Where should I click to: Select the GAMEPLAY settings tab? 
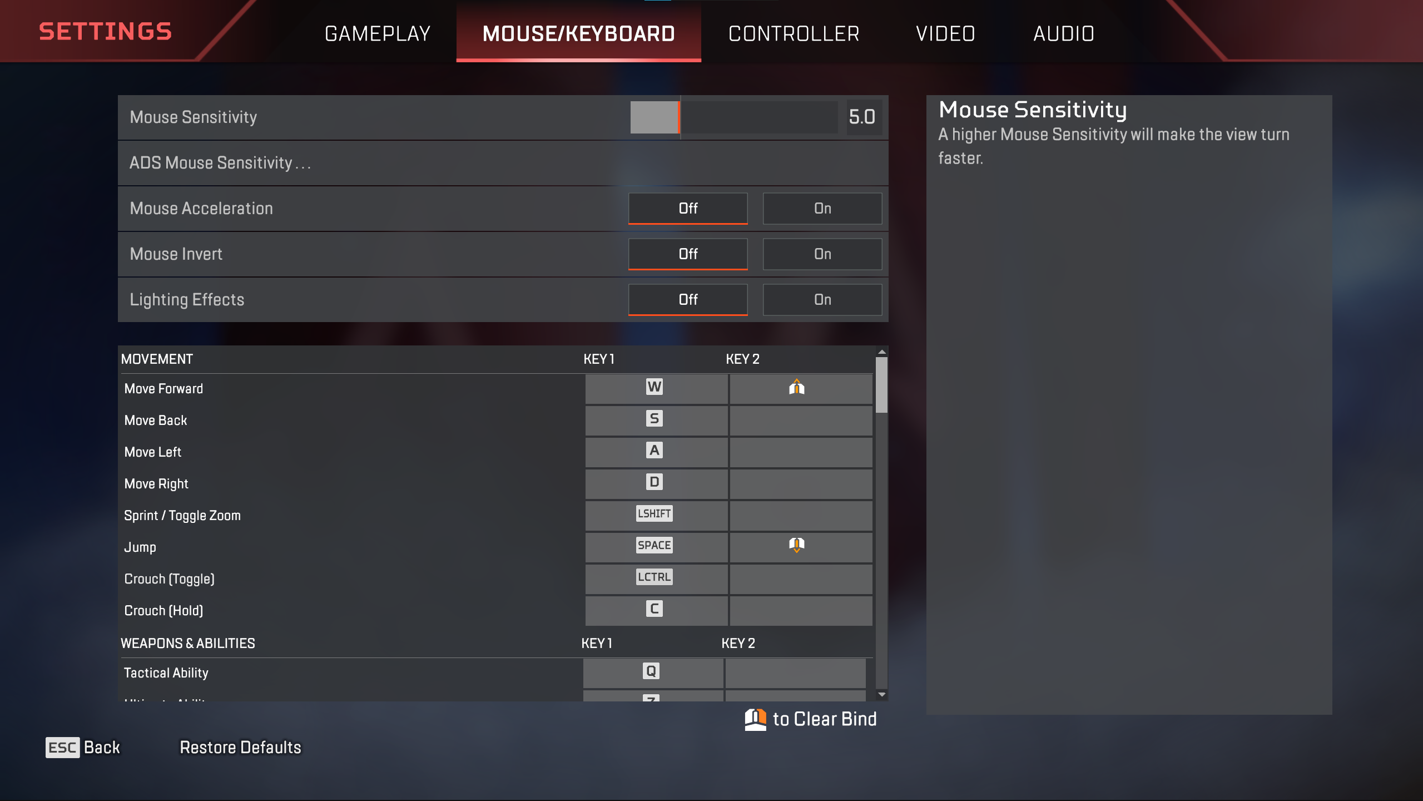[x=377, y=33]
